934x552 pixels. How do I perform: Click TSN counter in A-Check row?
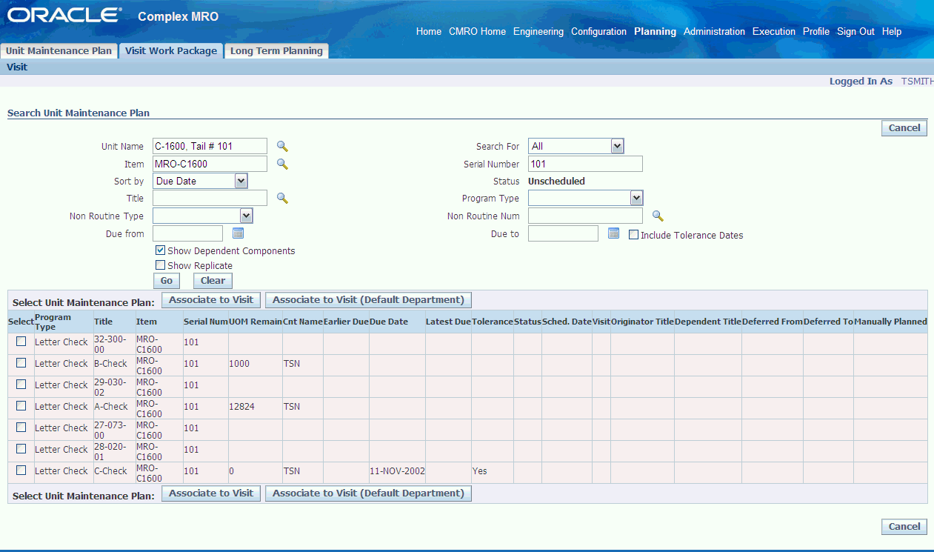pos(292,406)
